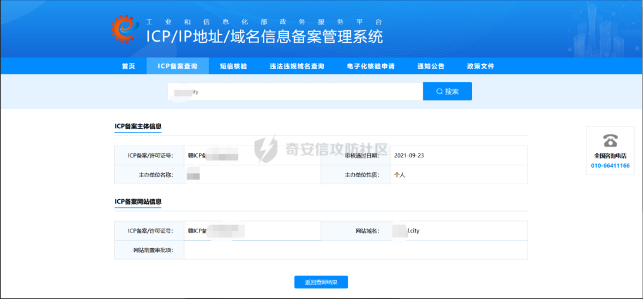Click the ICP备案网站信息 section heading
The height and width of the screenshot is (299, 643).
point(138,202)
